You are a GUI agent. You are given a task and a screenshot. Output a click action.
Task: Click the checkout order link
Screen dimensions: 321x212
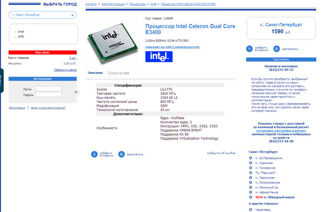[x=65, y=70]
